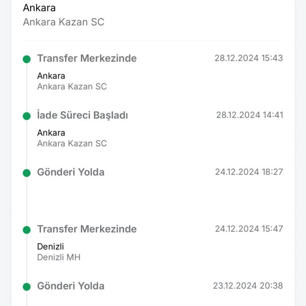Click green dot beside Gönderi Yolda 23.12.2024 entry

[27, 287]
